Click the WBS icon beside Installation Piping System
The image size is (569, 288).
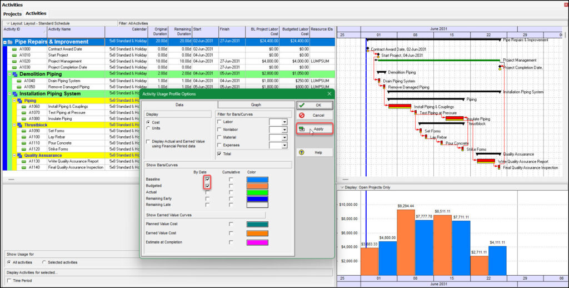coord(15,94)
